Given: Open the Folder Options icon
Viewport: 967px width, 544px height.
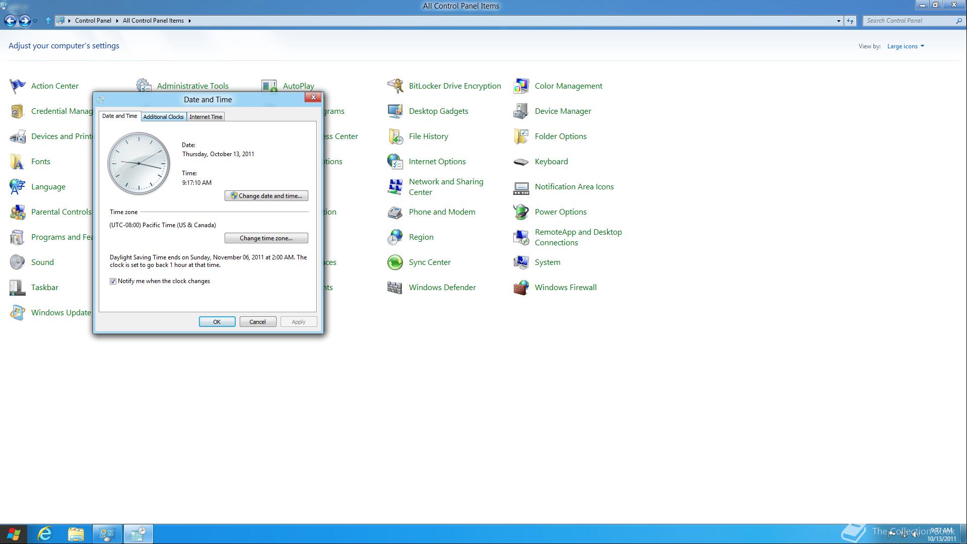Looking at the screenshot, I should (521, 137).
